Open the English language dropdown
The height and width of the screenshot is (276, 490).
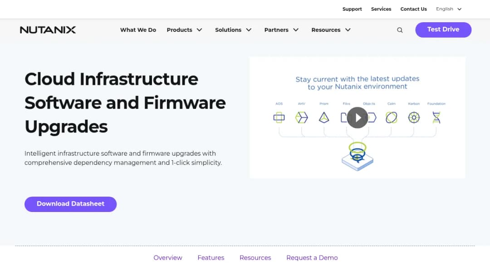point(449,9)
